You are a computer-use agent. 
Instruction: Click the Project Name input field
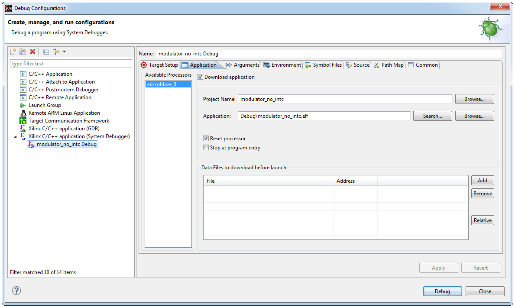point(345,99)
